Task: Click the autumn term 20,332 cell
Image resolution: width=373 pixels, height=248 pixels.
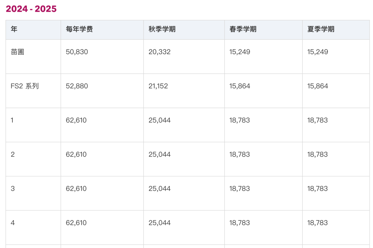Action: [x=160, y=52]
